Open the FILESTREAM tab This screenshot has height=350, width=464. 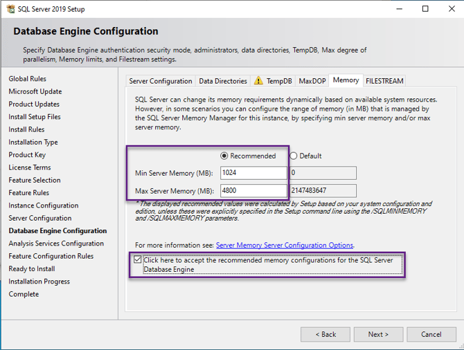(384, 81)
